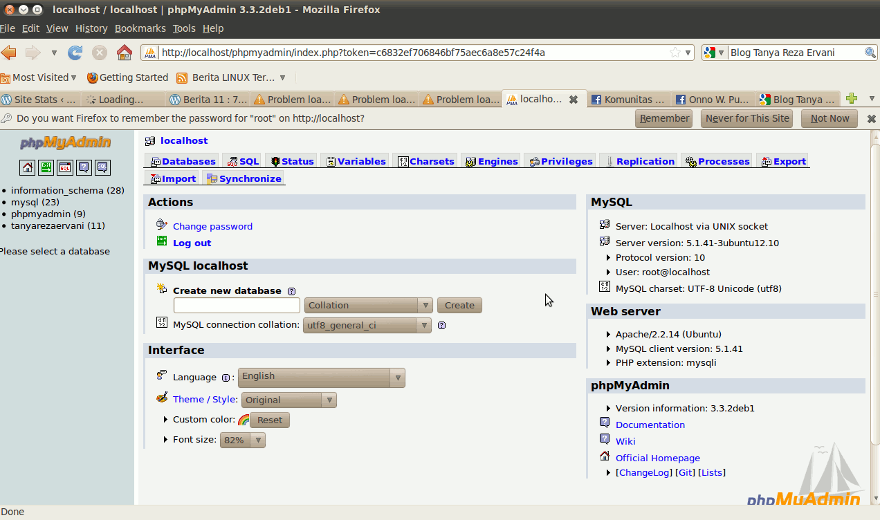
Task: Click the new database name input field
Action: pos(237,305)
